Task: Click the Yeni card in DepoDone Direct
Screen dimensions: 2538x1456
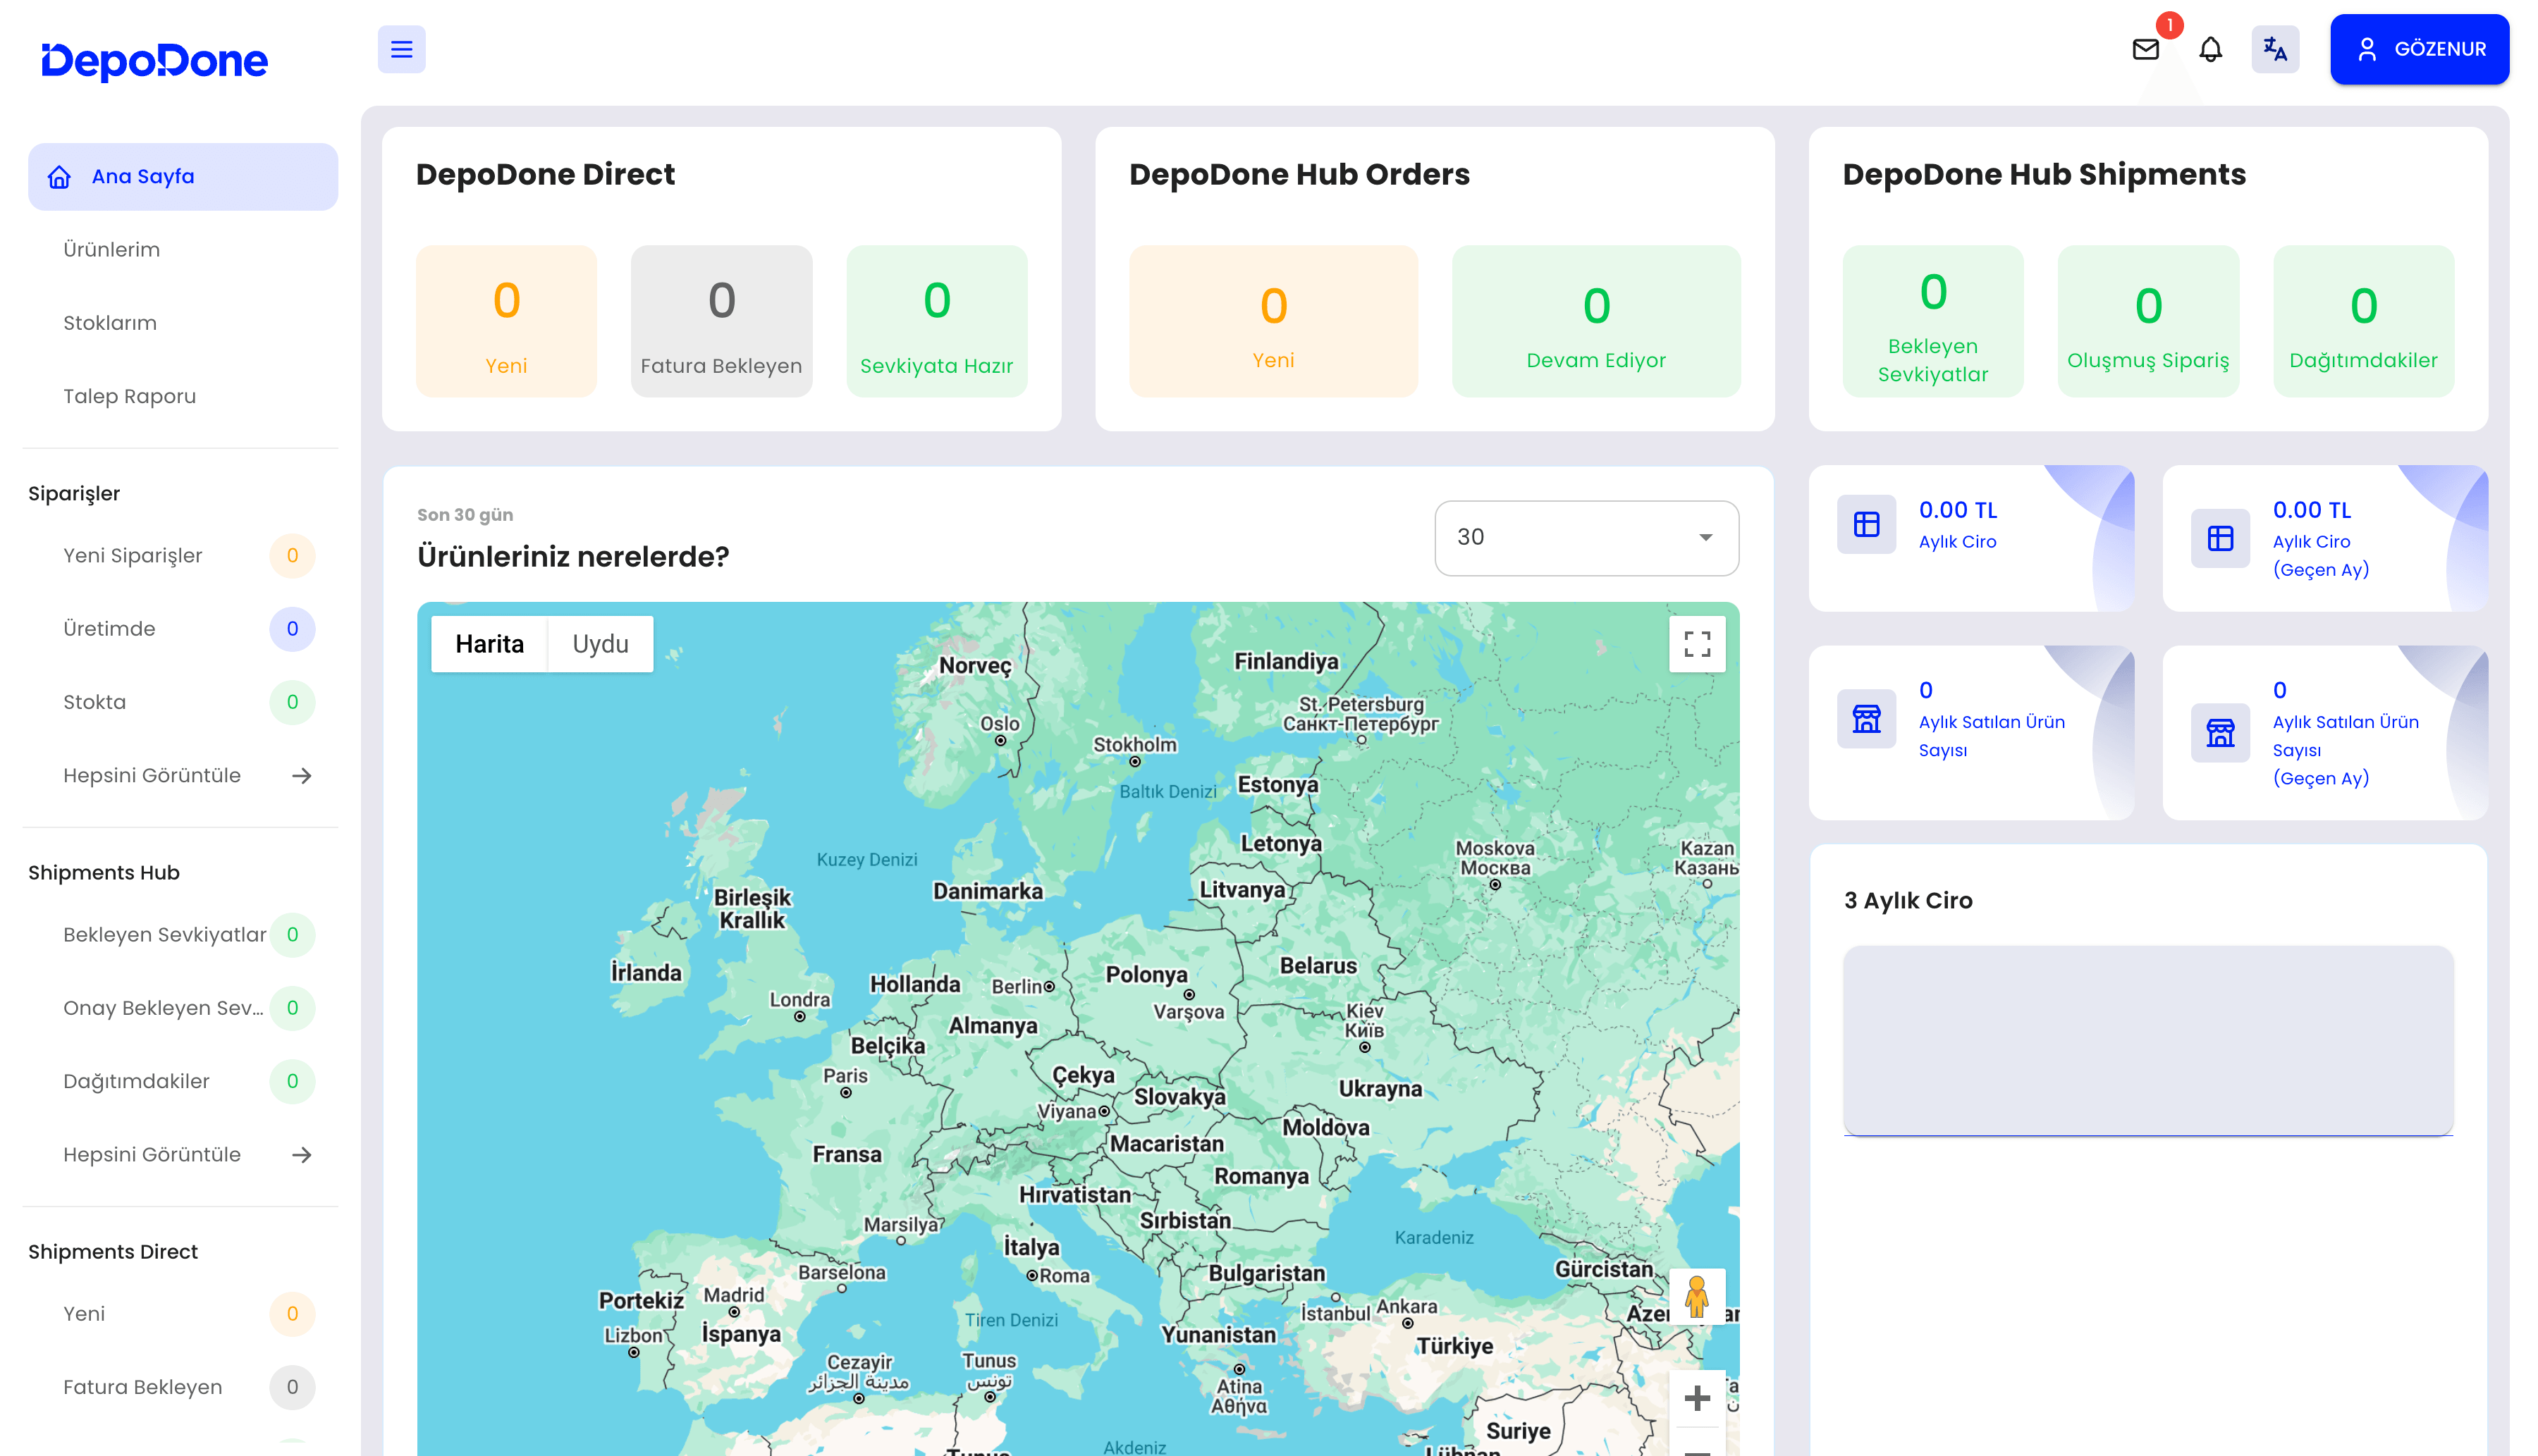Action: coord(506,321)
